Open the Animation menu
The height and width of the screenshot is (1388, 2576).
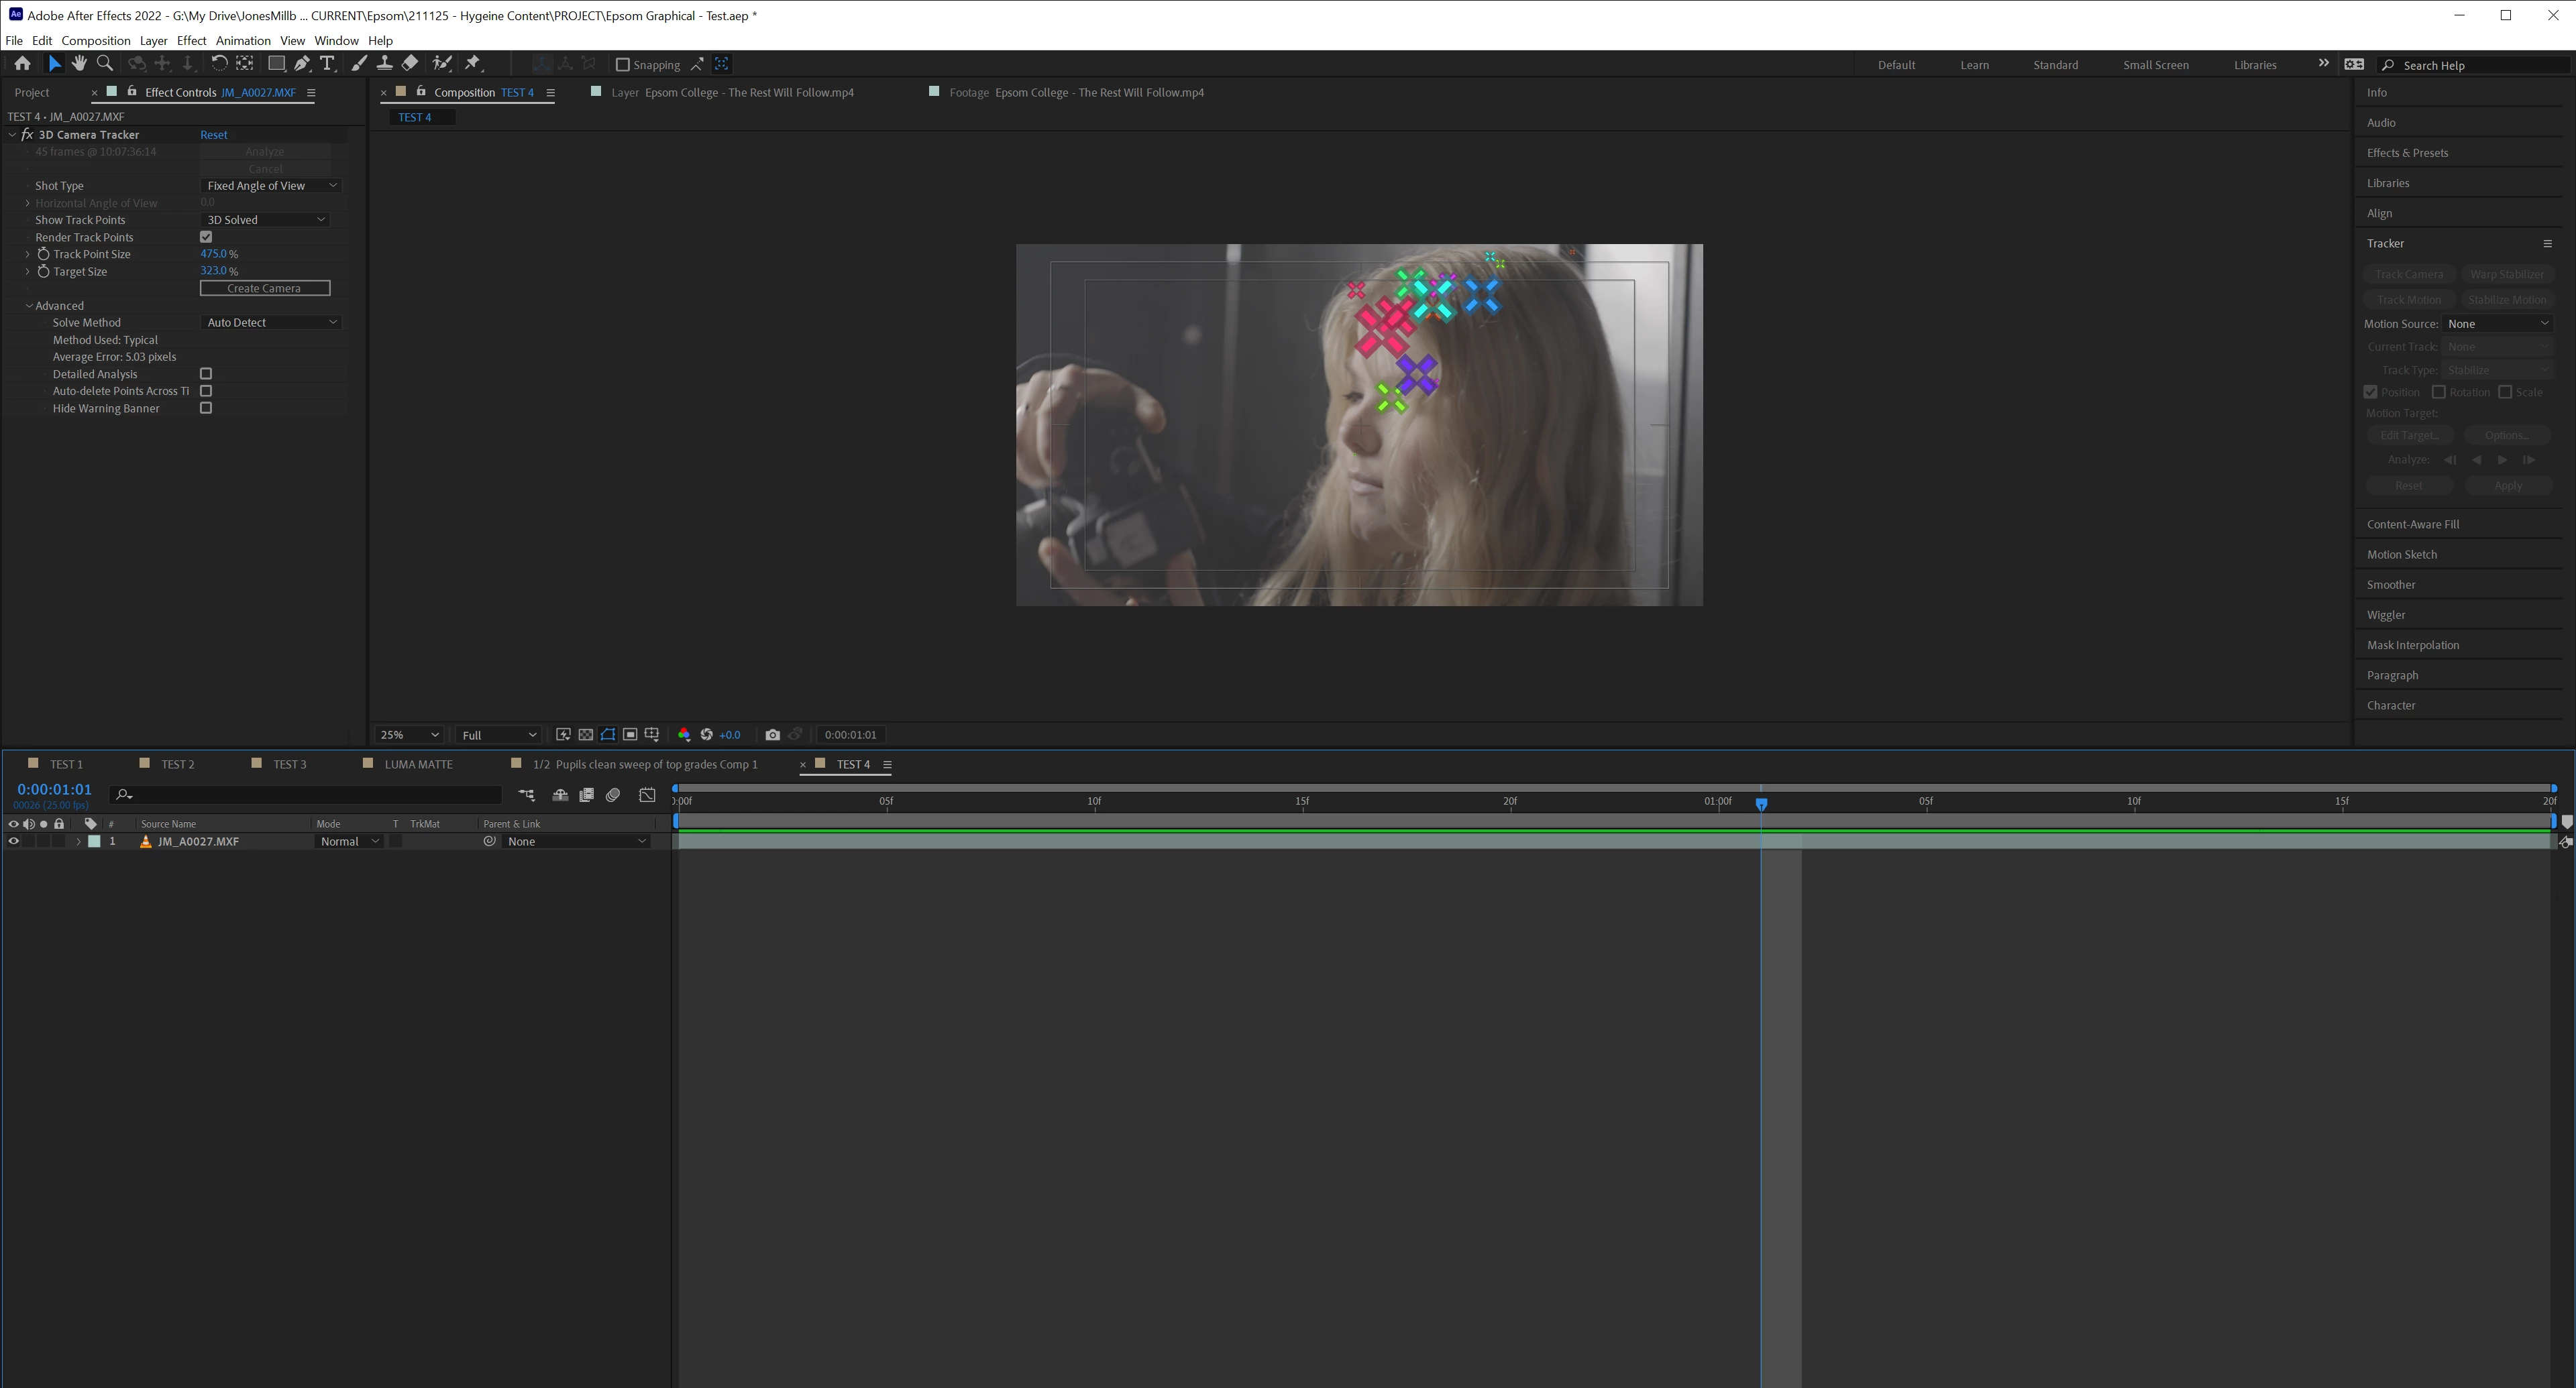[243, 41]
